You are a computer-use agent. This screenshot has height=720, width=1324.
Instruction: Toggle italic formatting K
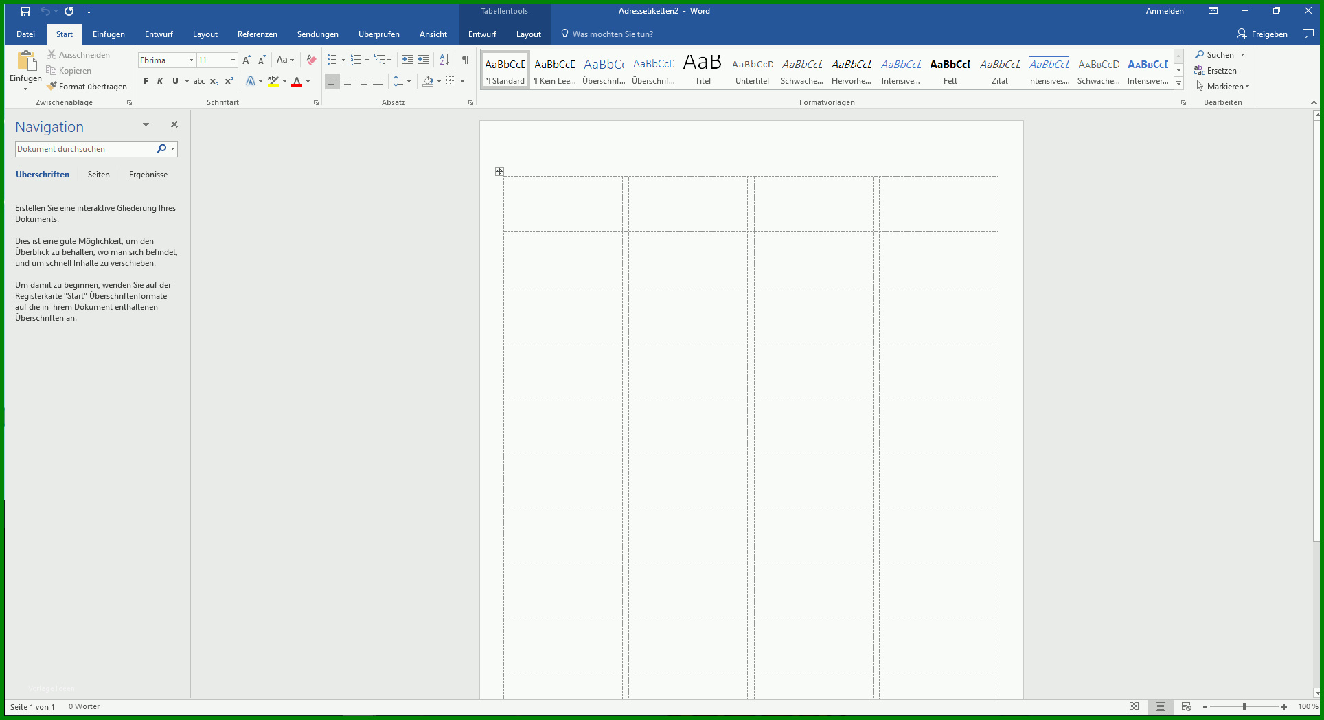tap(160, 81)
